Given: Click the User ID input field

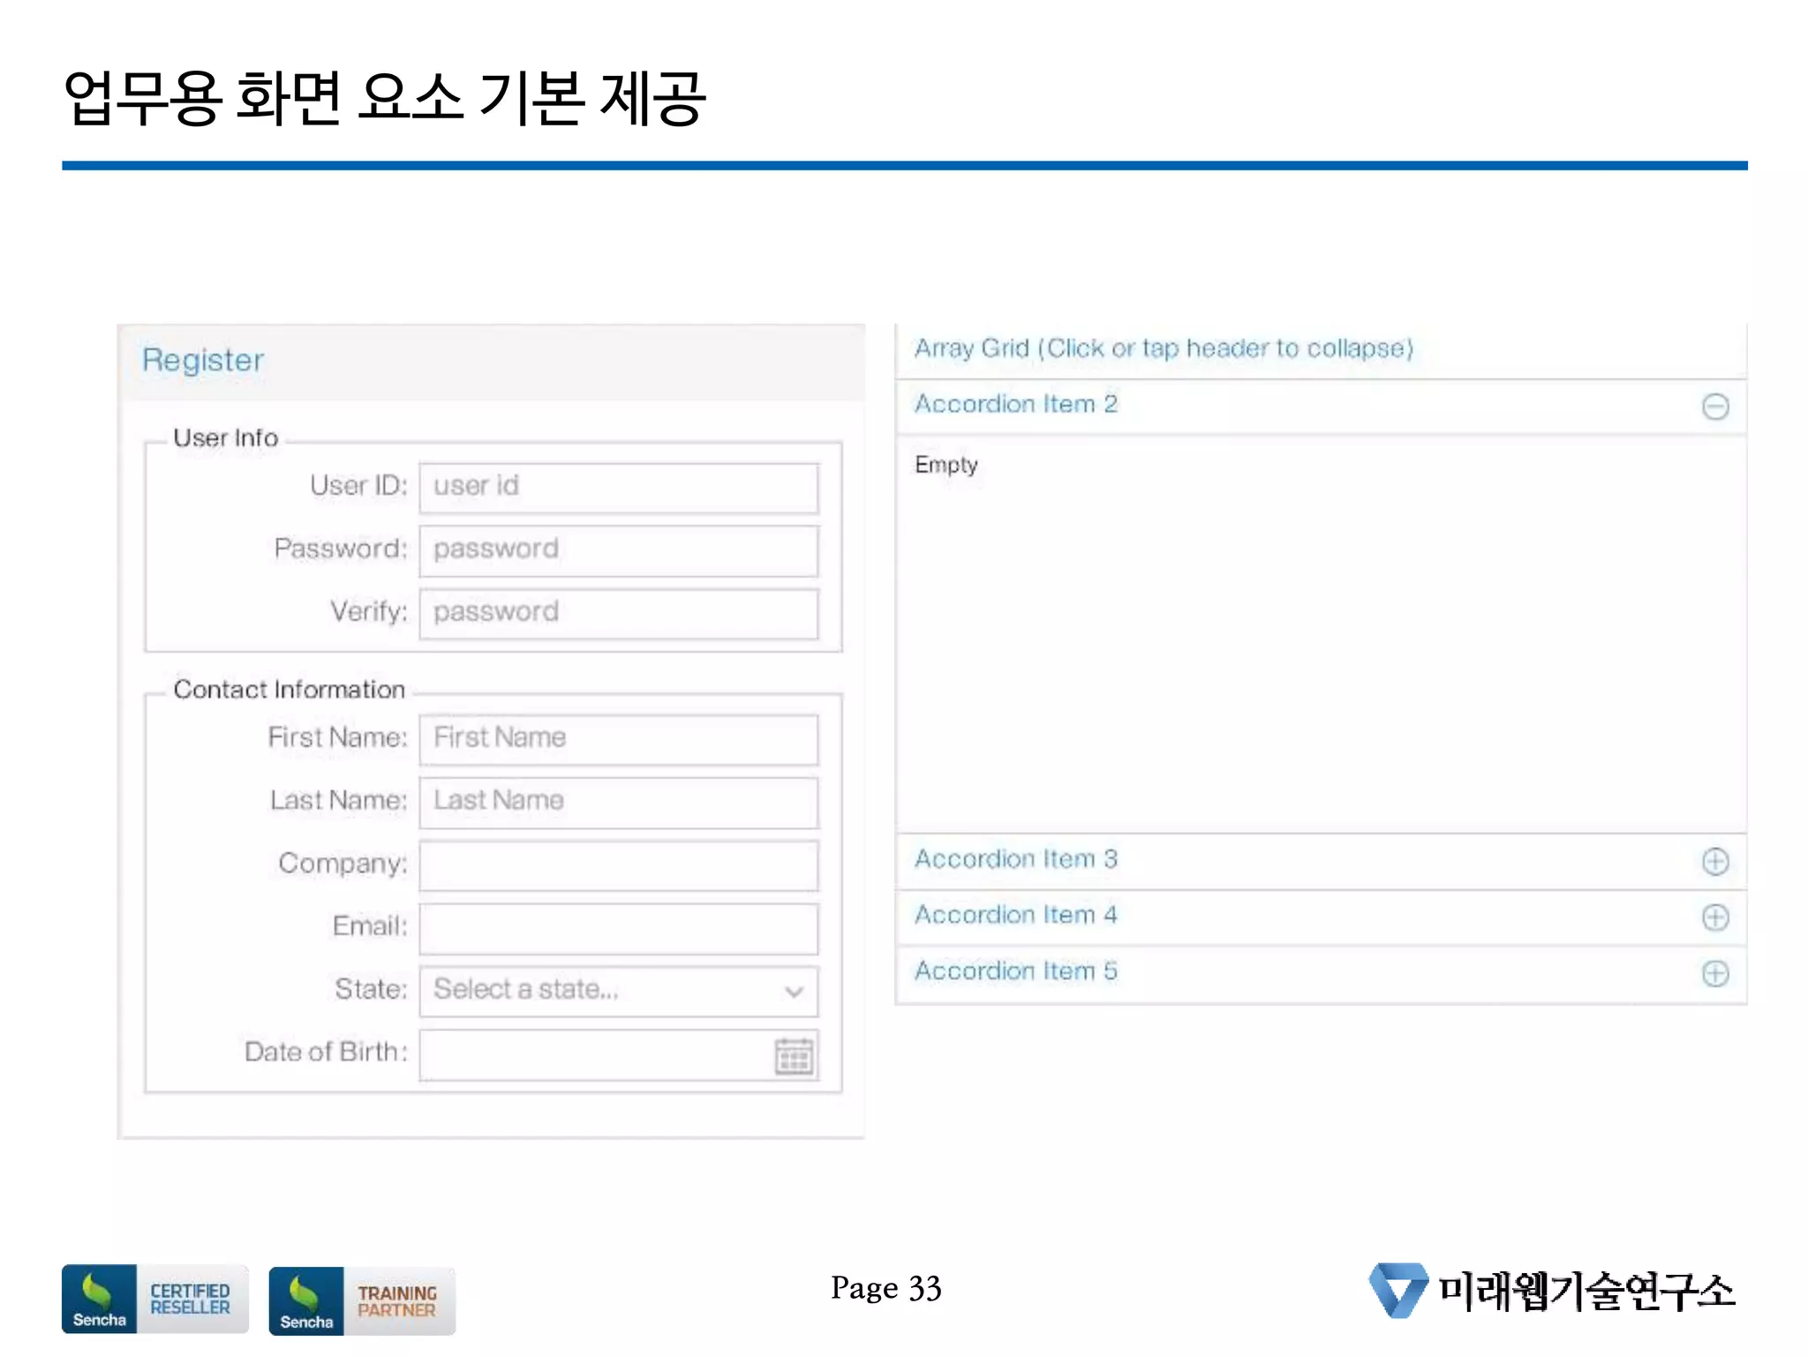Looking at the screenshot, I should 618,487.
